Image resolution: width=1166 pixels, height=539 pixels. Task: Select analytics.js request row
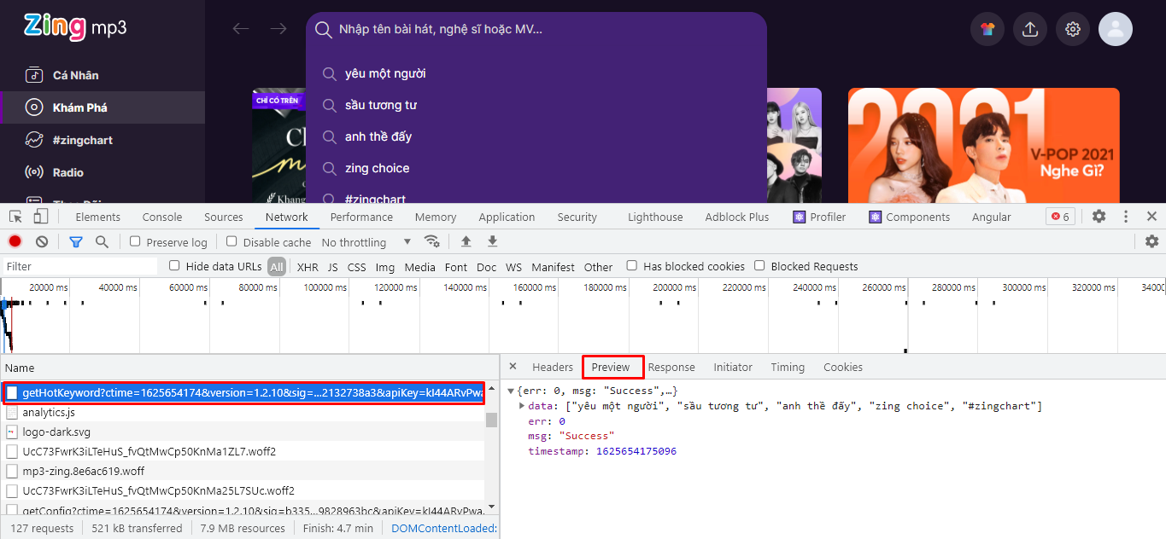tap(243, 412)
